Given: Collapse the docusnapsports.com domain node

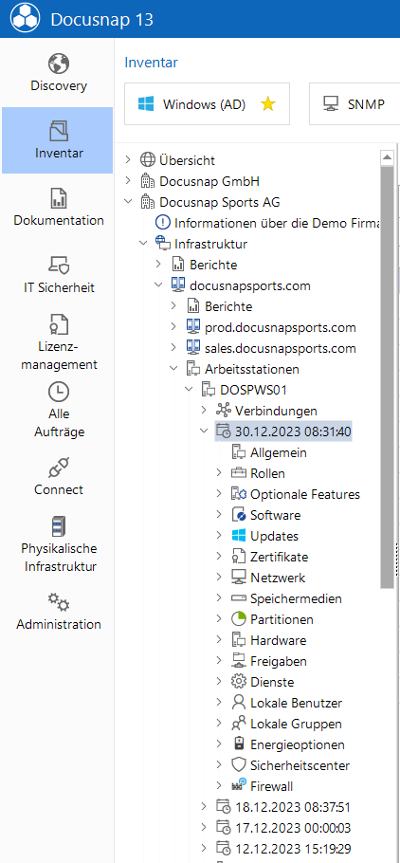Looking at the screenshot, I should point(158,285).
